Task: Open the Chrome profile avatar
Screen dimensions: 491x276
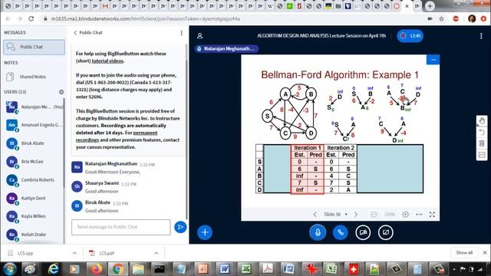Action: pyautogui.click(x=472, y=18)
